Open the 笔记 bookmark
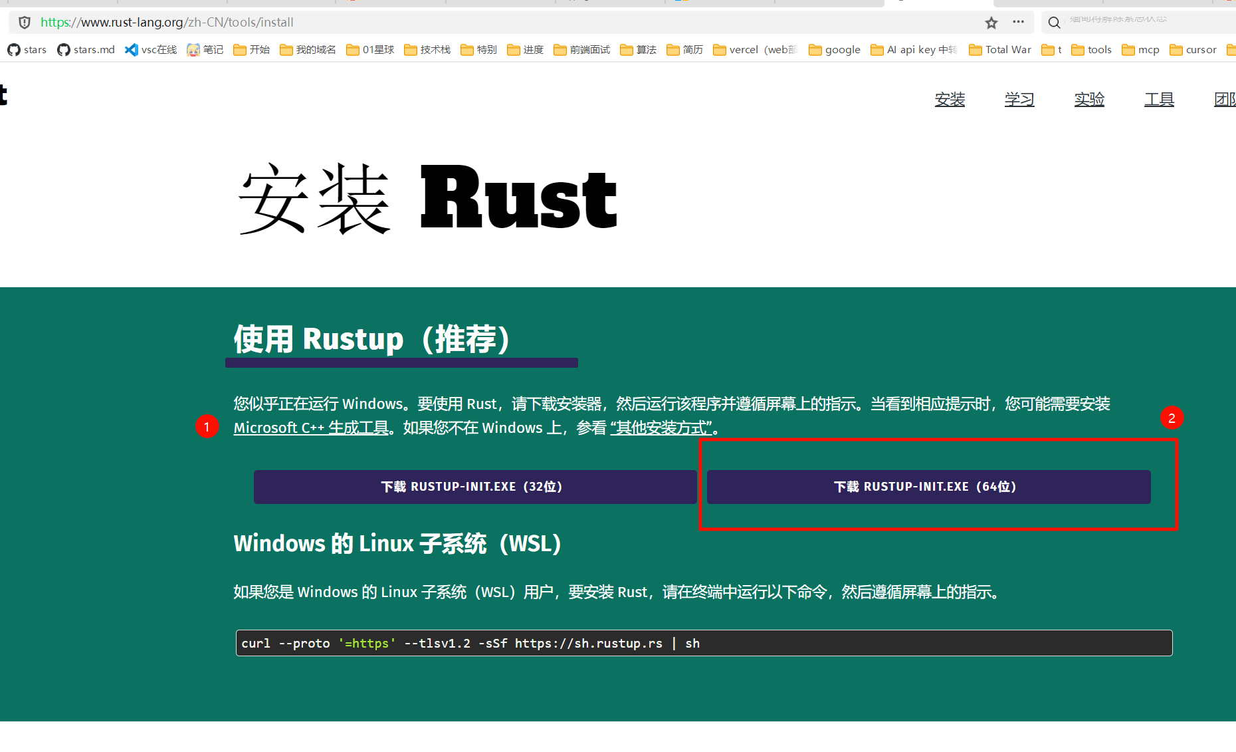 point(205,50)
